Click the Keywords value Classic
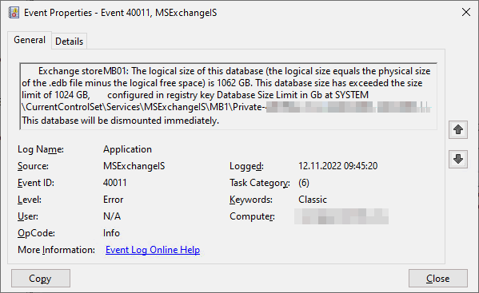This screenshot has width=479, height=293. [x=313, y=200]
